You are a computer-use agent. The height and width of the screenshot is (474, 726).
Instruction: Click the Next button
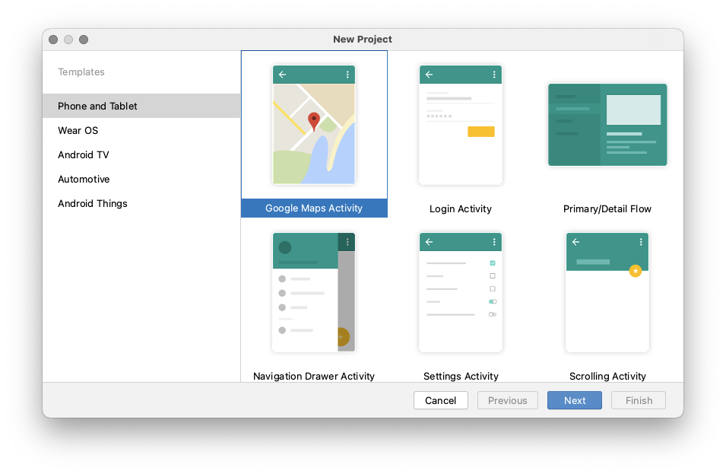pos(574,400)
